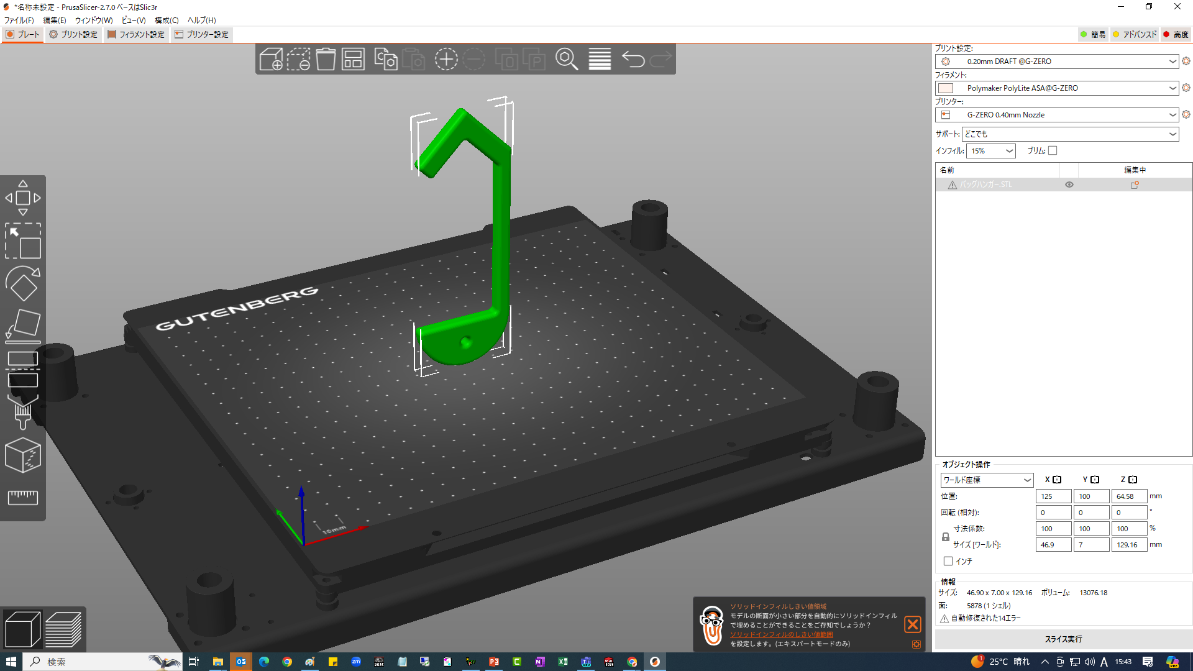Image resolution: width=1193 pixels, height=671 pixels.
Task: Enable the ブリム (brim) checkbox
Action: click(x=1053, y=150)
